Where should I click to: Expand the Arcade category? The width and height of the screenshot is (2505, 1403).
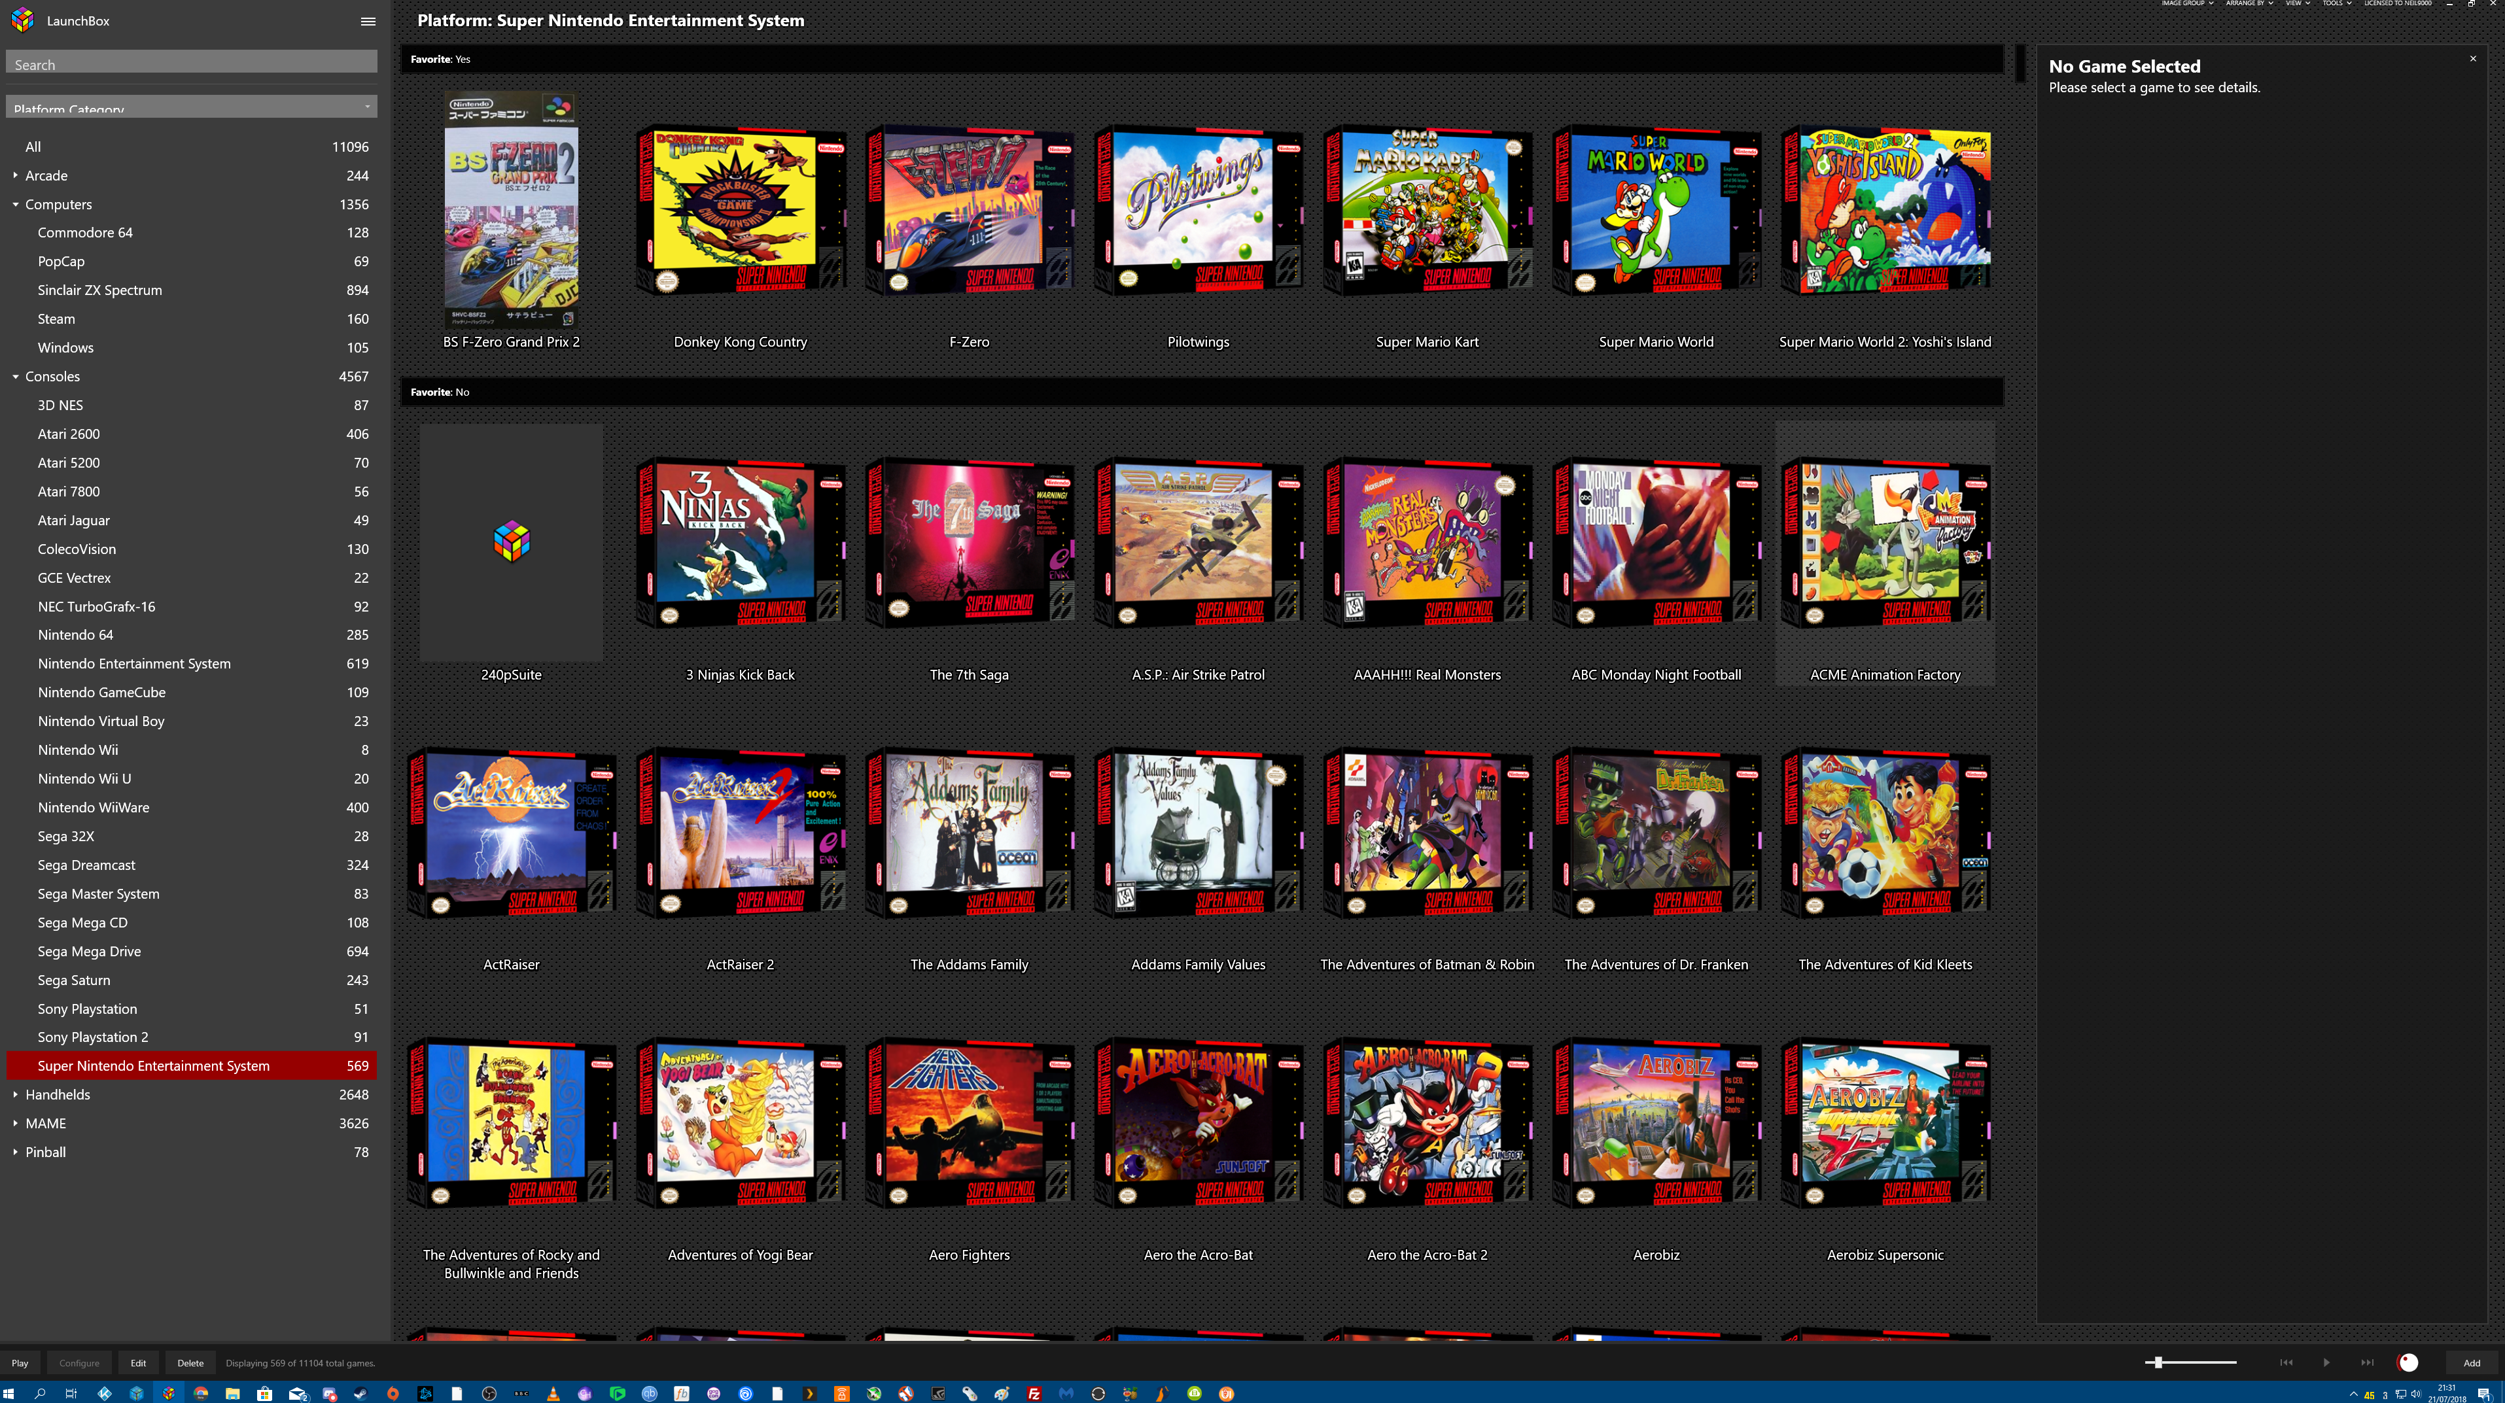(16, 175)
